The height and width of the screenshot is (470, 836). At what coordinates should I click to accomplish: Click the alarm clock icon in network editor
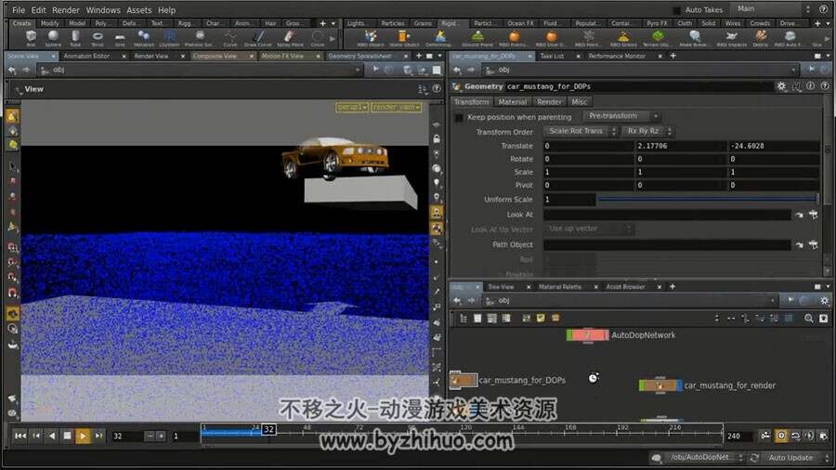[x=594, y=378]
